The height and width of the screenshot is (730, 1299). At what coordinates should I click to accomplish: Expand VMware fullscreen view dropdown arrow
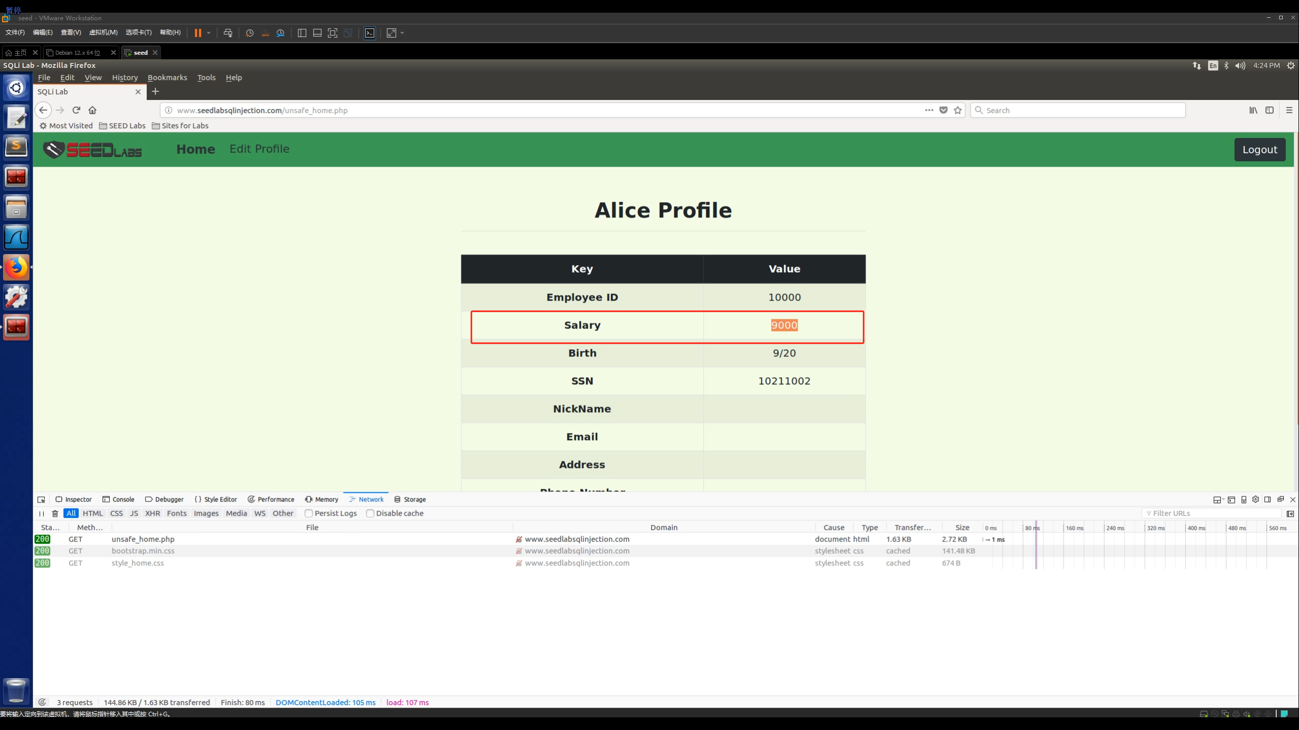coord(402,33)
